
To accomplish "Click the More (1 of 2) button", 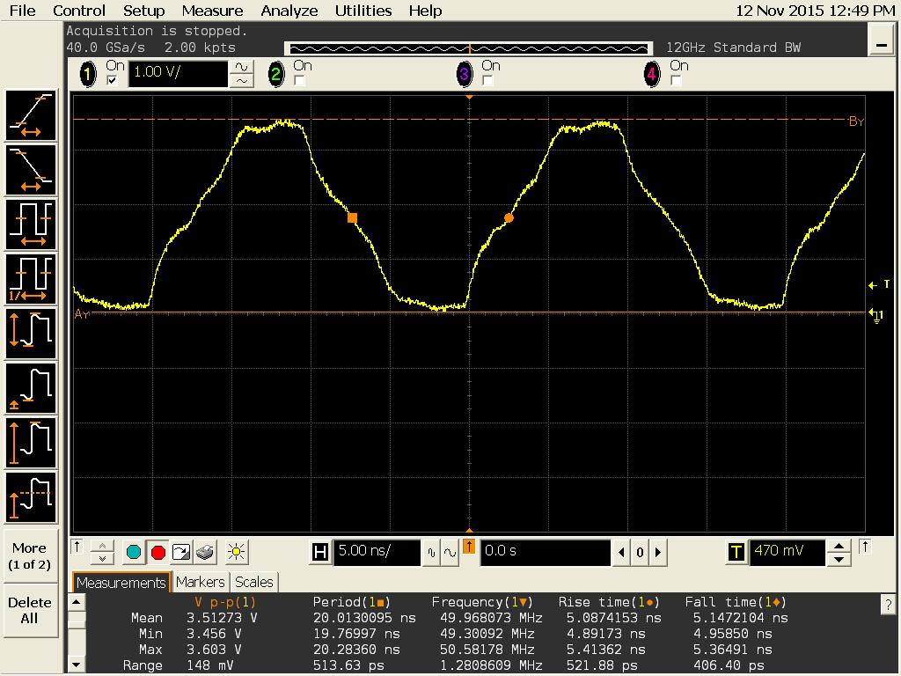I will pos(30,555).
